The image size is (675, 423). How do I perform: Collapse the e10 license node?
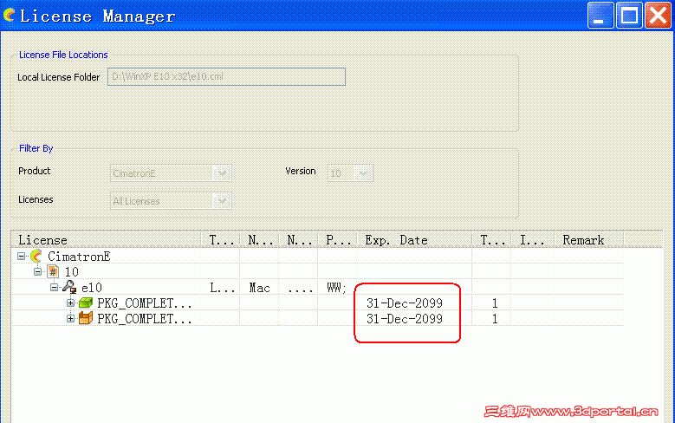coord(55,287)
